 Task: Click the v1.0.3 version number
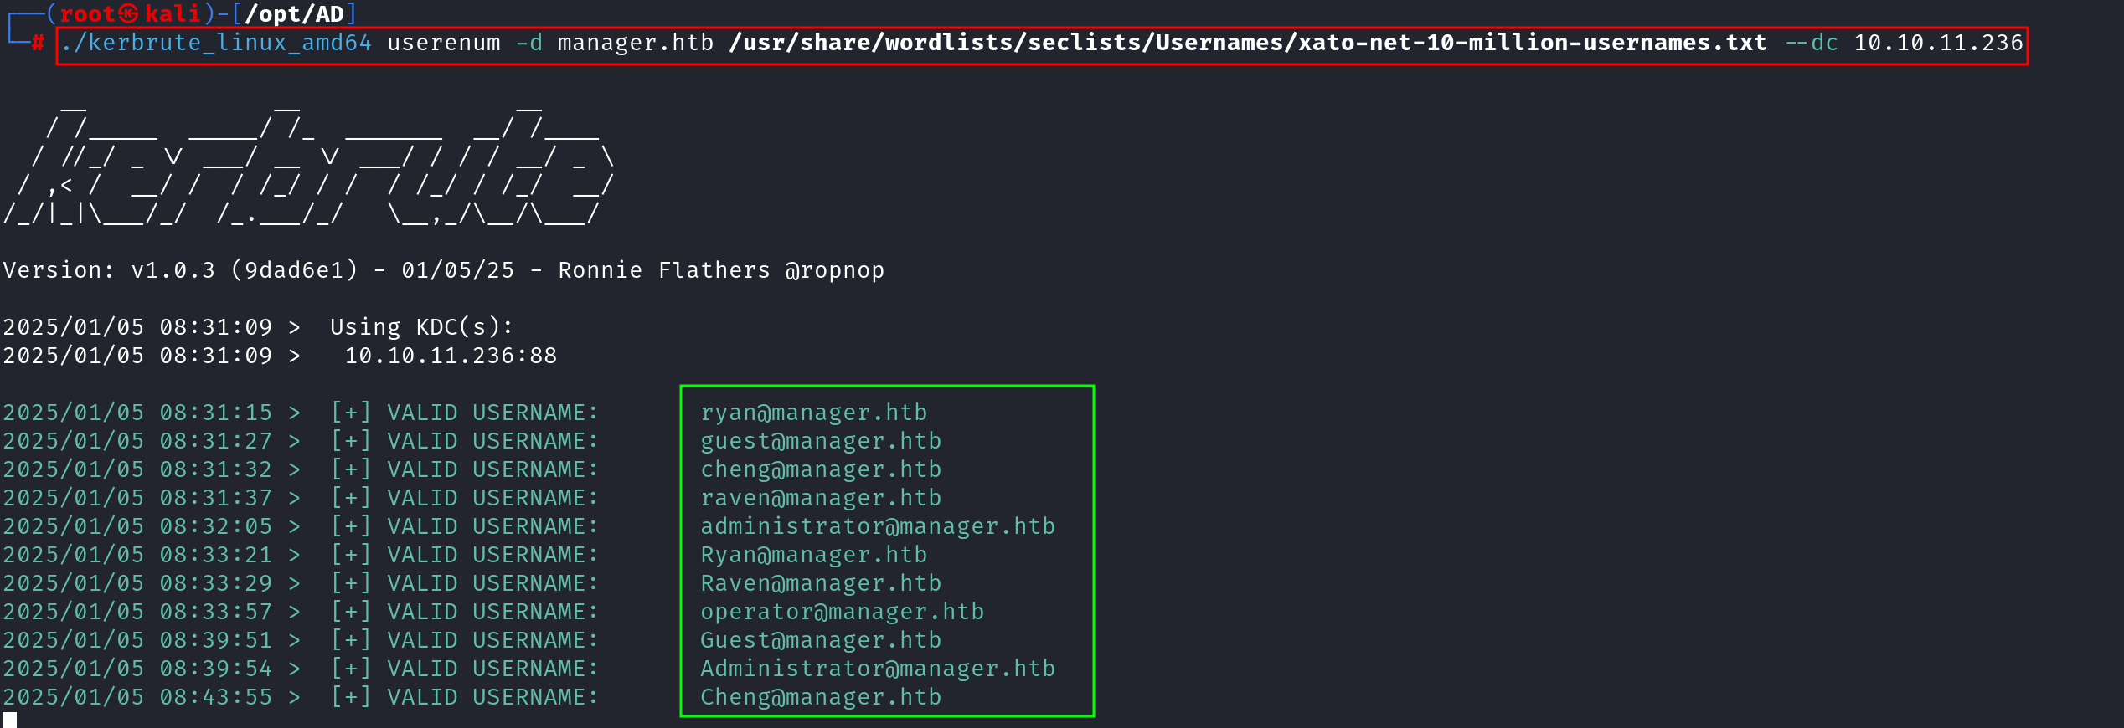[x=173, y=270]
